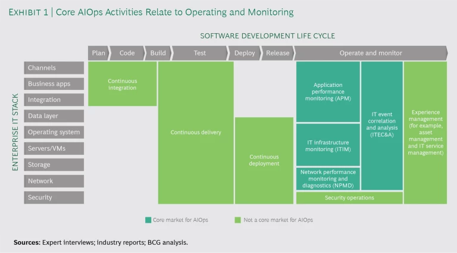Select the Data layer row
This screenshot has width=457, height=253.
[x=54, y=116]
